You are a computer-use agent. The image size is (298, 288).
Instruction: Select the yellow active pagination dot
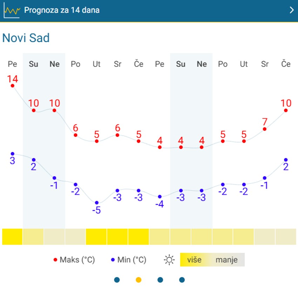(138, 280)
